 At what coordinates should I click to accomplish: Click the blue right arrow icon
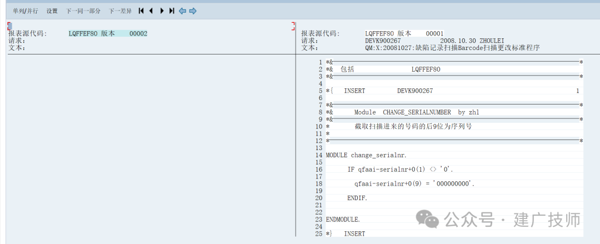tap(193, 11)
